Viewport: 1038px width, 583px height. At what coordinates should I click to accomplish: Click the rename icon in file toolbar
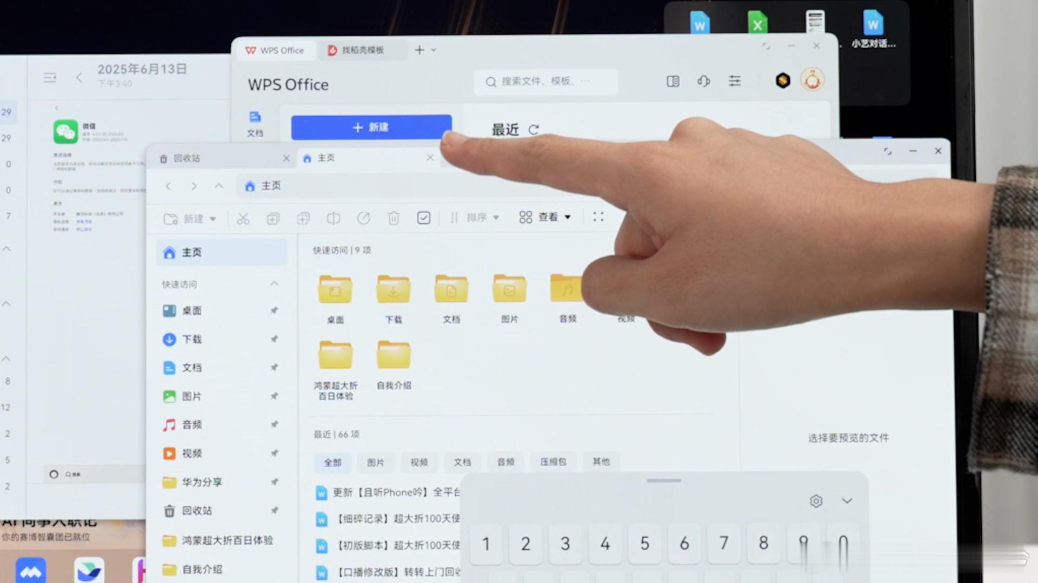[334, 218]
